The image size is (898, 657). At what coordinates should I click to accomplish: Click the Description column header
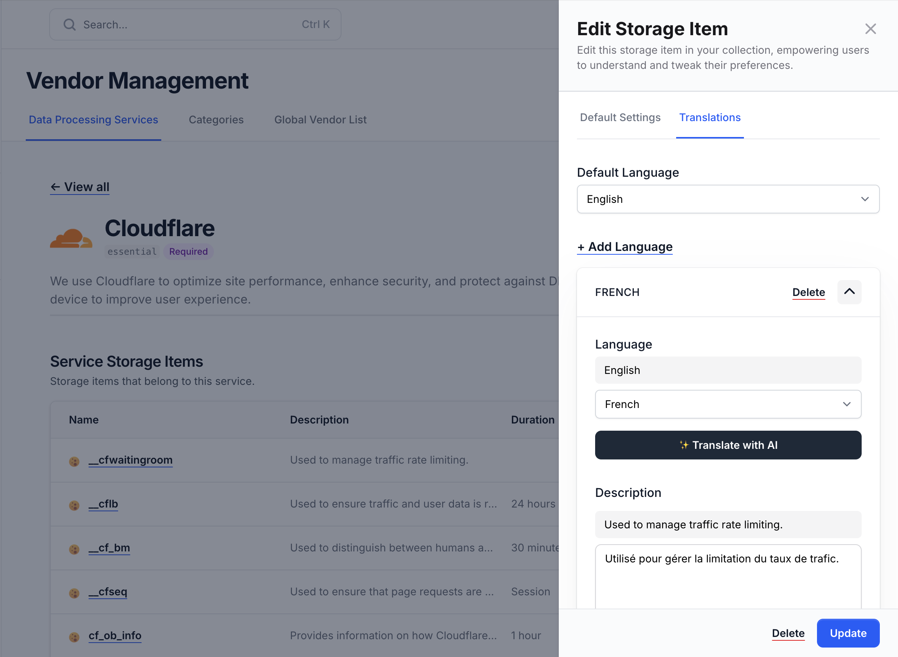click(319, 420)
